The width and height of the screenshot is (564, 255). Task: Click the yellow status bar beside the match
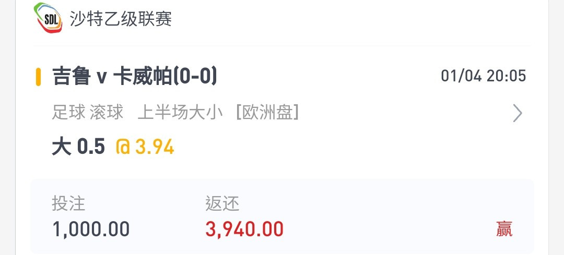(x=38, y=77)
